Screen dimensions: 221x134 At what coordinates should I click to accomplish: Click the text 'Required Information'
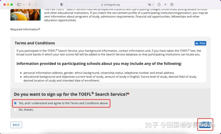point(24,29)
